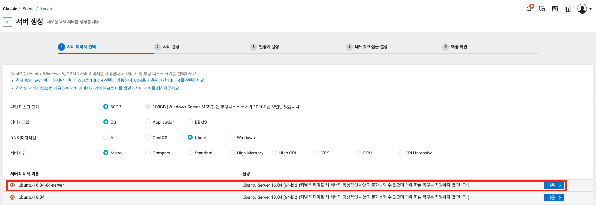This screenshot has height=205, width=596.
Task: Open the user profile avatar
Action: pyautogui.click(x=582, y=9)
